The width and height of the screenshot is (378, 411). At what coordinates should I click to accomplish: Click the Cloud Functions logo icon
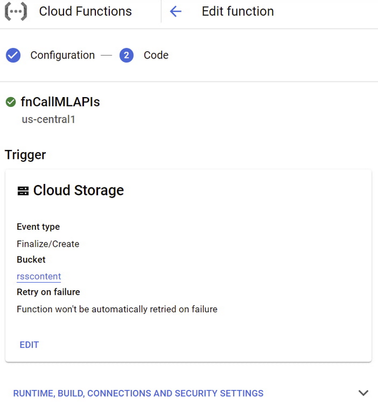coord(15,11)
